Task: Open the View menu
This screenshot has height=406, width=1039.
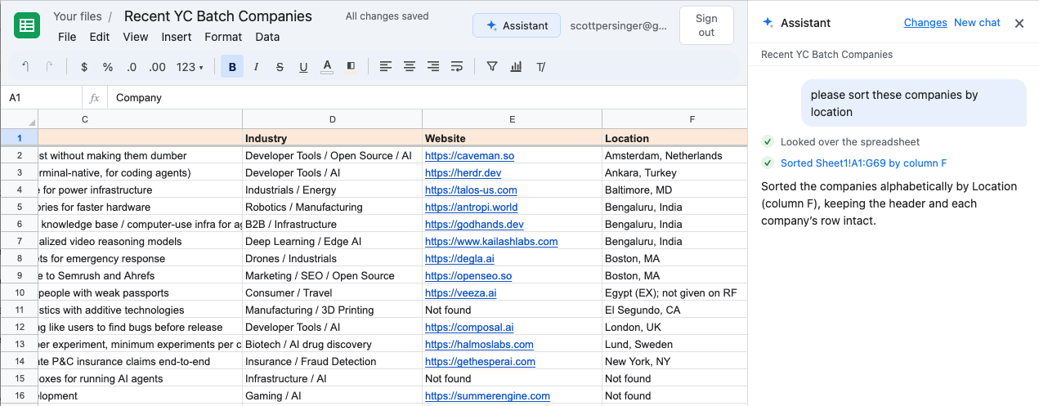Action: pos(136,37)
